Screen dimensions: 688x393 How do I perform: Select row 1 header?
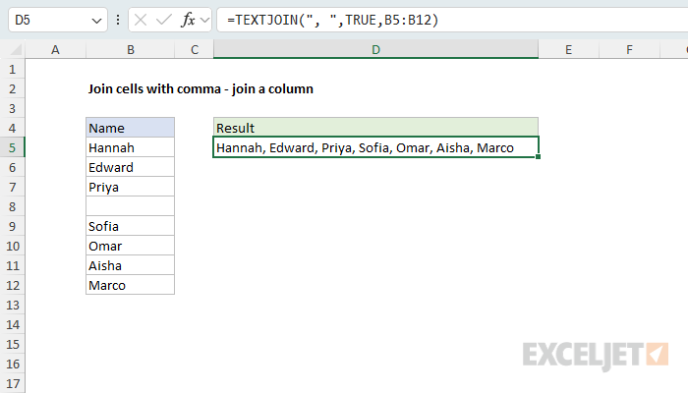[x=12, y=70]
